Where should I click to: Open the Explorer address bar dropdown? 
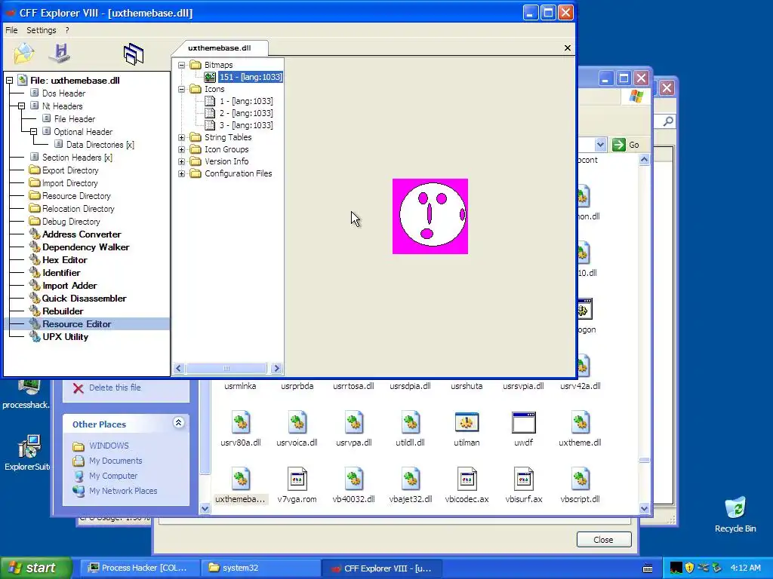pyautogui.click(x=600, y=145)
